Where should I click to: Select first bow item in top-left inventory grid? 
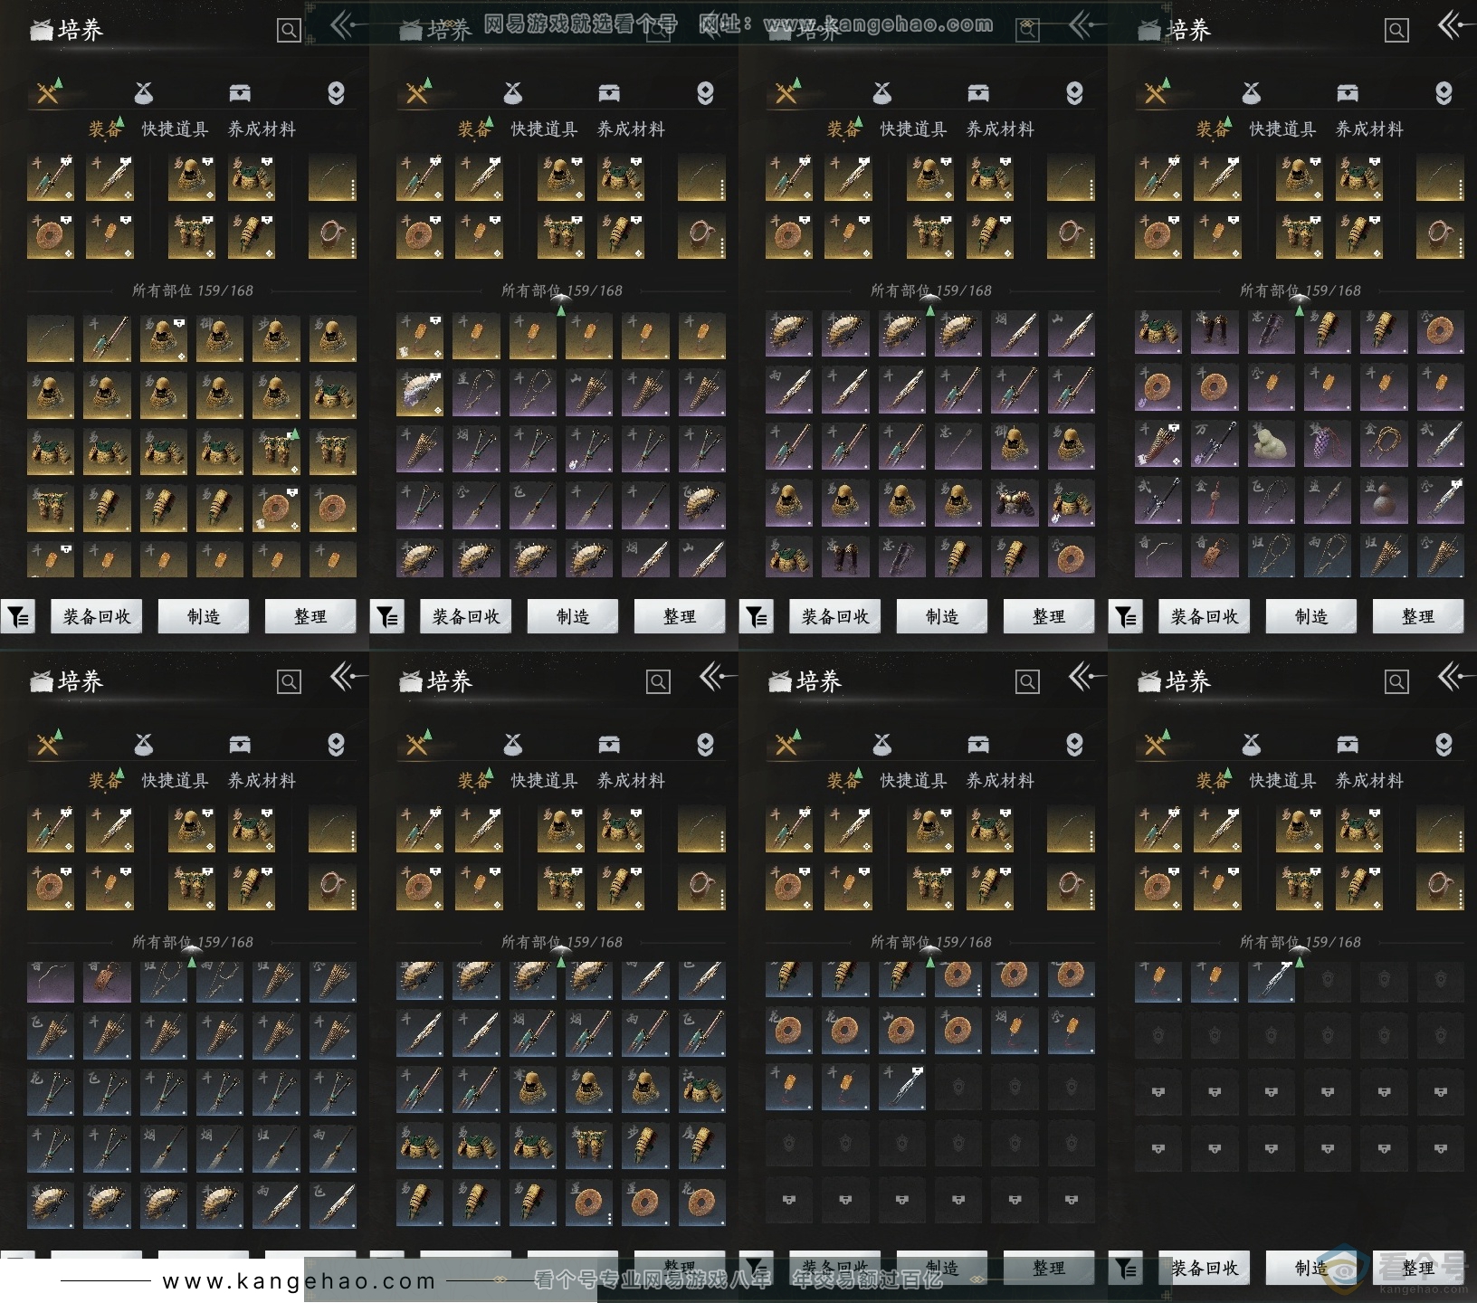pos(51,338)
